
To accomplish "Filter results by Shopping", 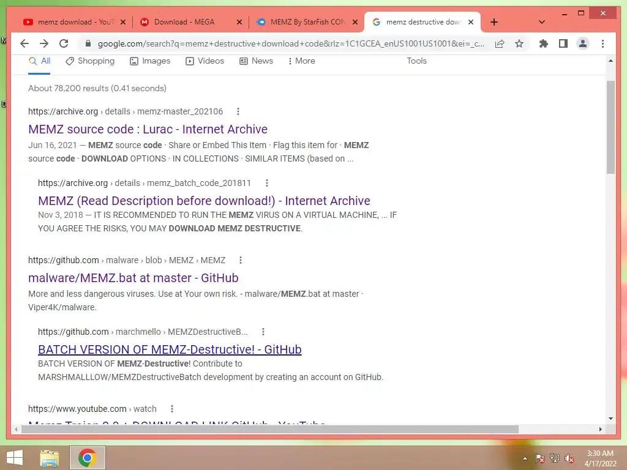I will [x=91, y=61].
